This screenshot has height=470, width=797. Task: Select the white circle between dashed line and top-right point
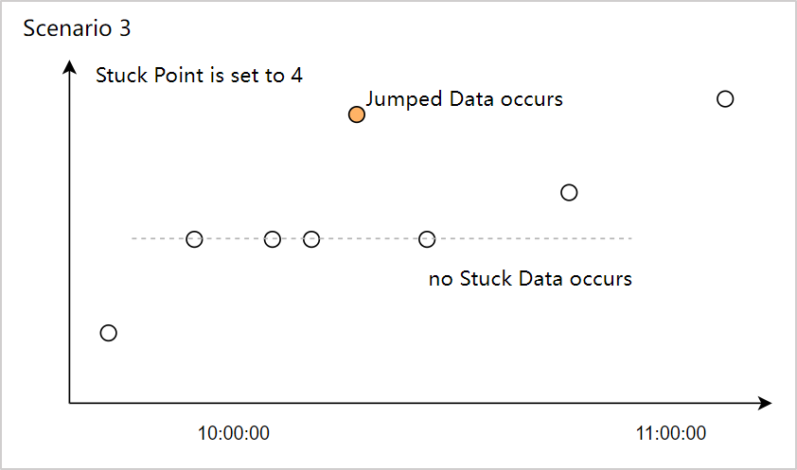569,192
